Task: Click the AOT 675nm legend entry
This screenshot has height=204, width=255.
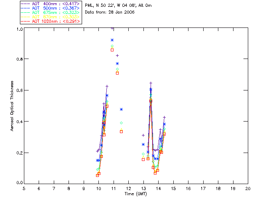Action: [50, 12]
